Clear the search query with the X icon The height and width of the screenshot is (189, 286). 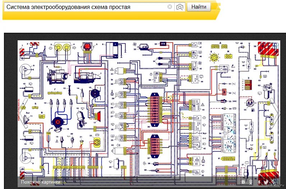pos(170,7)
